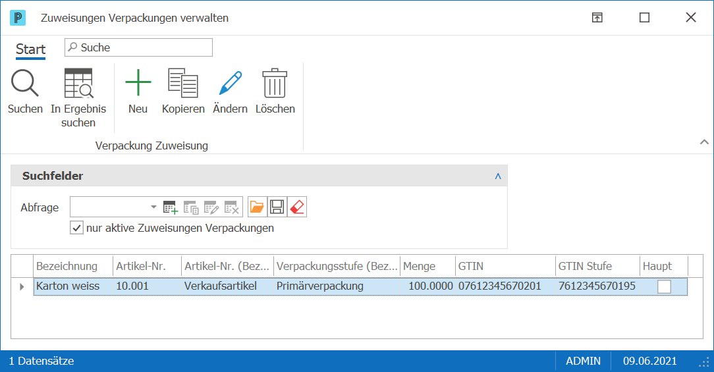This screenshot has height=372, width=714.
Task: Click the application logo icon in title bar
Action: 18,18
